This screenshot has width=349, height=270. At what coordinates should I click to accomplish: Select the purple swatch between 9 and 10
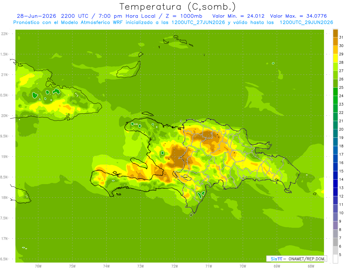[x=335, y=217]
